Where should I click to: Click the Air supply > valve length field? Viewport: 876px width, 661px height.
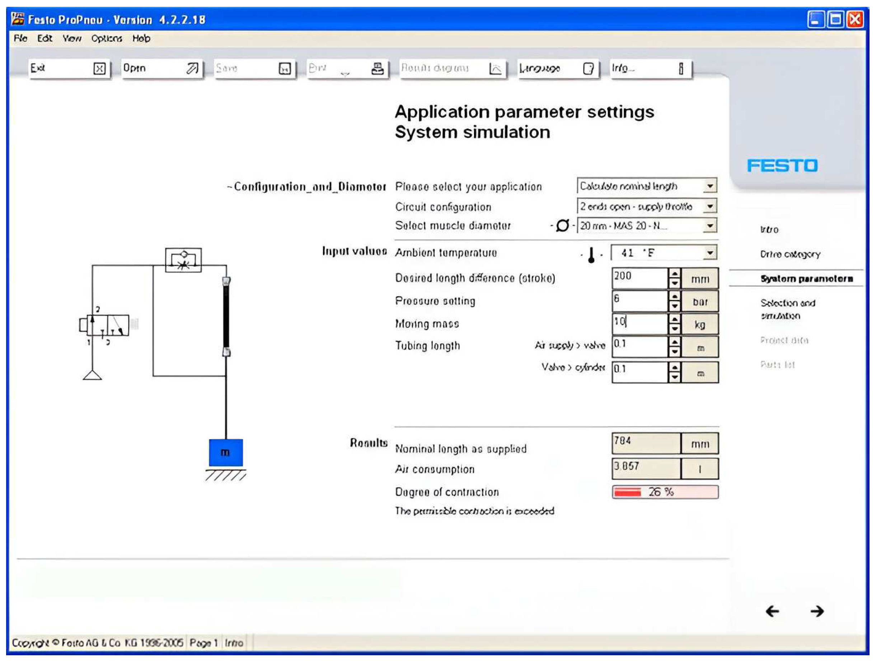[x=640, y=347]
